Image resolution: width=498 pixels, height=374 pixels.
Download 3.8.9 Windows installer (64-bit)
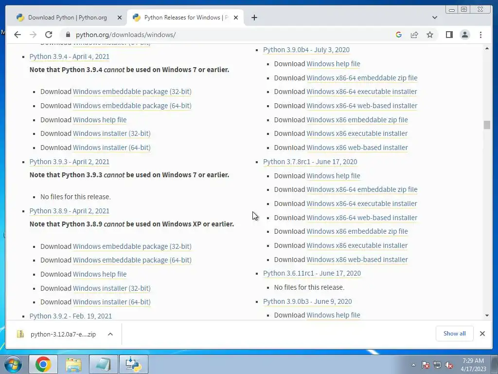112,302
